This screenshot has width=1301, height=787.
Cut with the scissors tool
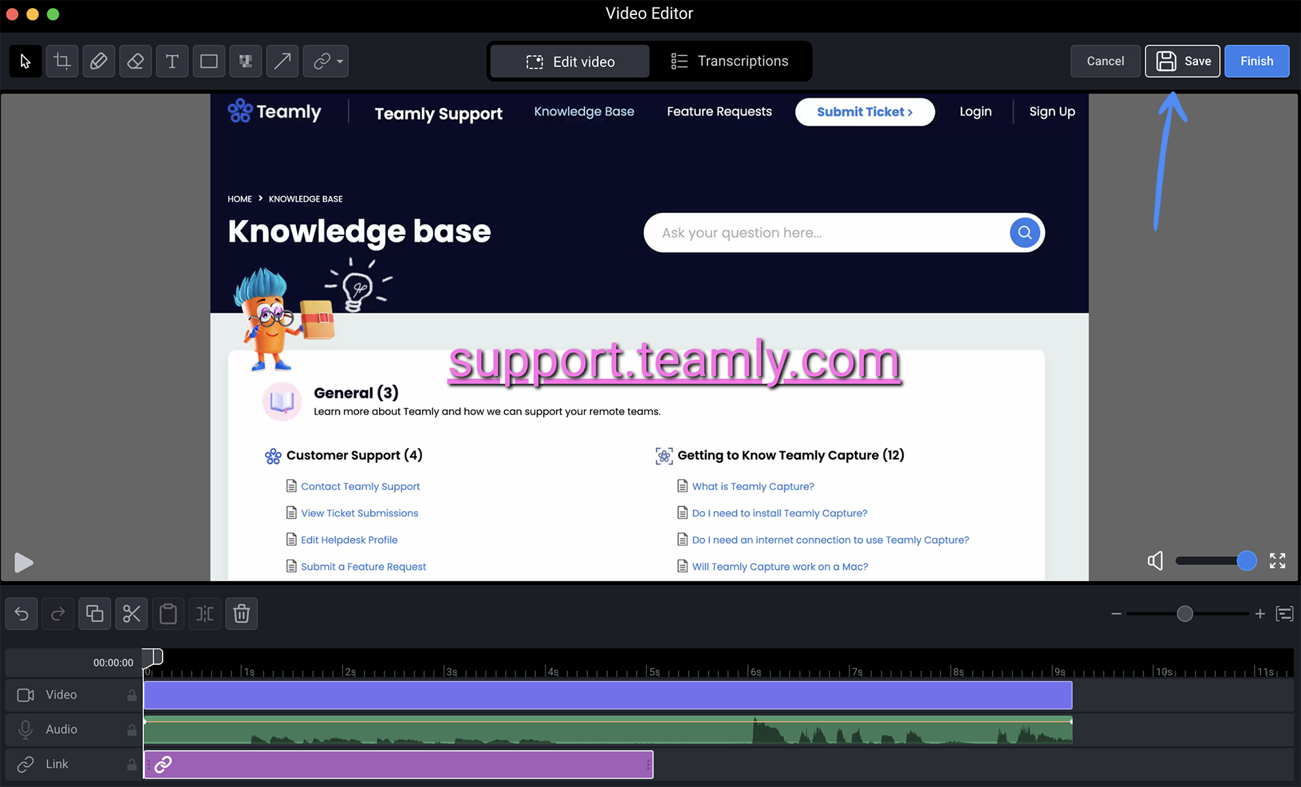132,614
